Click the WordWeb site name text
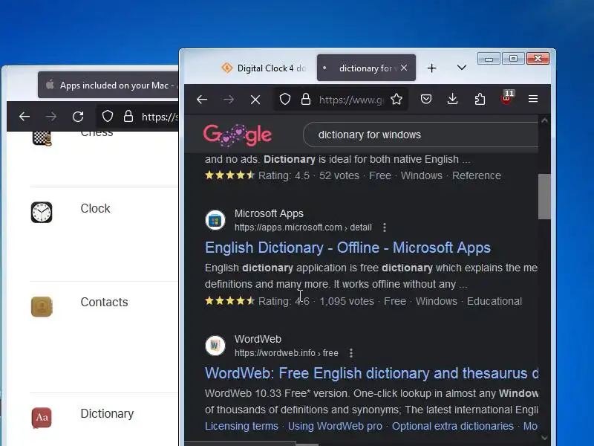 click(258, 339)
